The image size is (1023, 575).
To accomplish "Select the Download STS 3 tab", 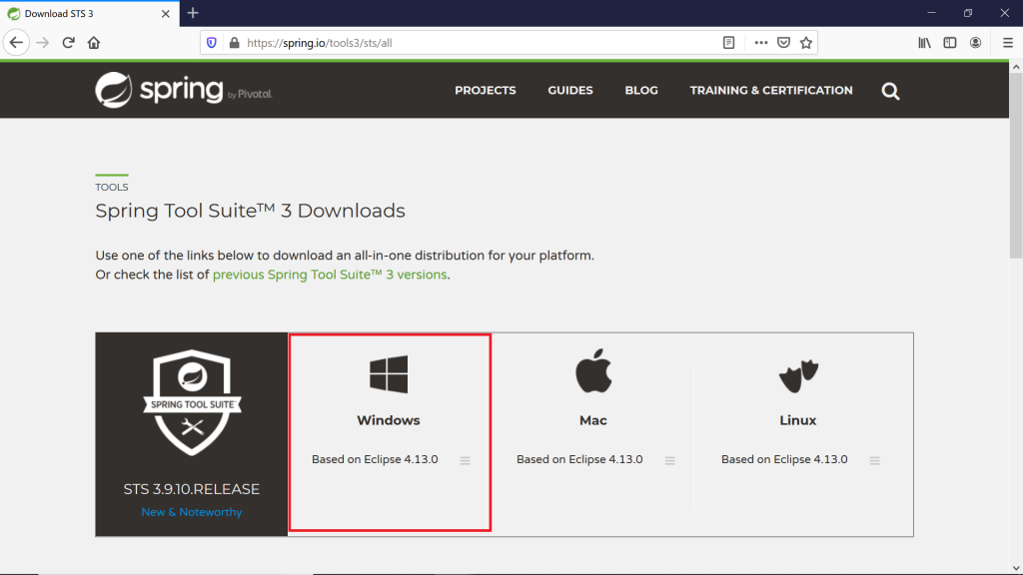I will tap(89, 14).
